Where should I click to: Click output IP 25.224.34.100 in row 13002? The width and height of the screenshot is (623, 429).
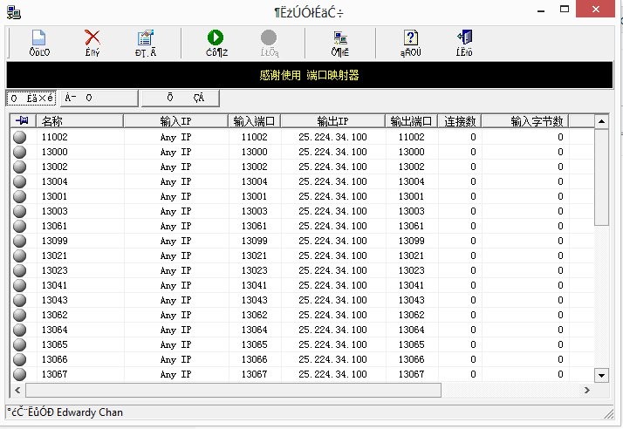pyautogui.click(x=333, y=167)
